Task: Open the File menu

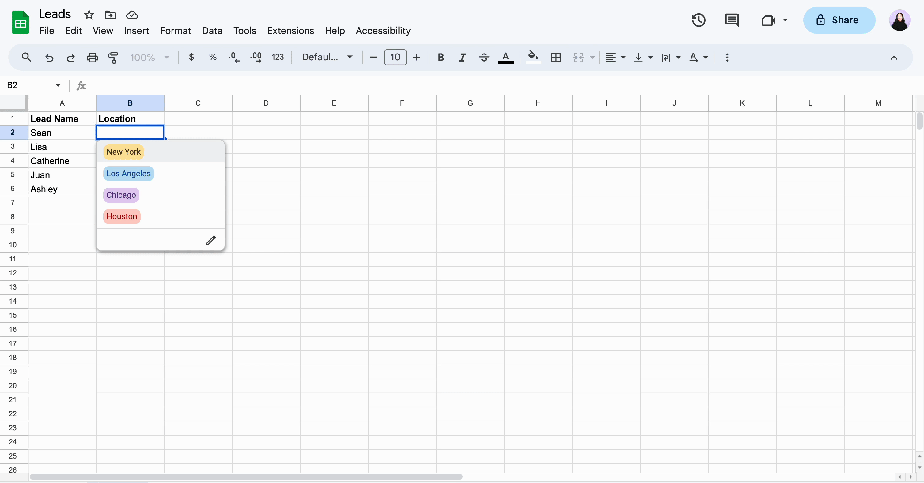Action: click(47, 31)
